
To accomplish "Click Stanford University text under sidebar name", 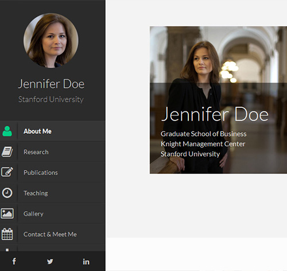I will [x=51, y=99].
